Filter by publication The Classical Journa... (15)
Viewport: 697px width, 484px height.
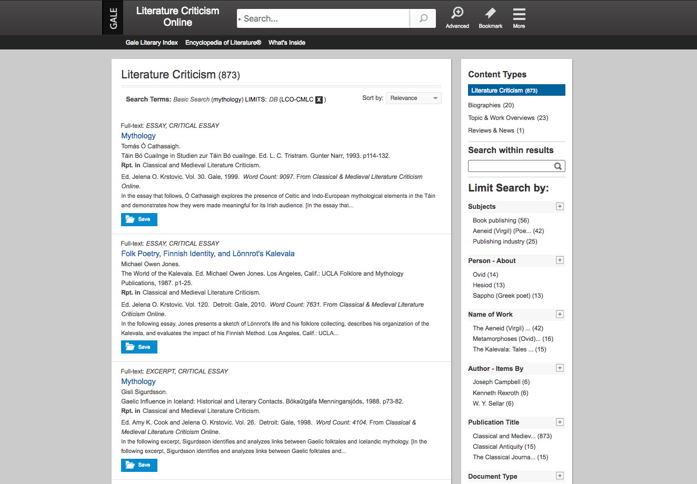(510, 457)
